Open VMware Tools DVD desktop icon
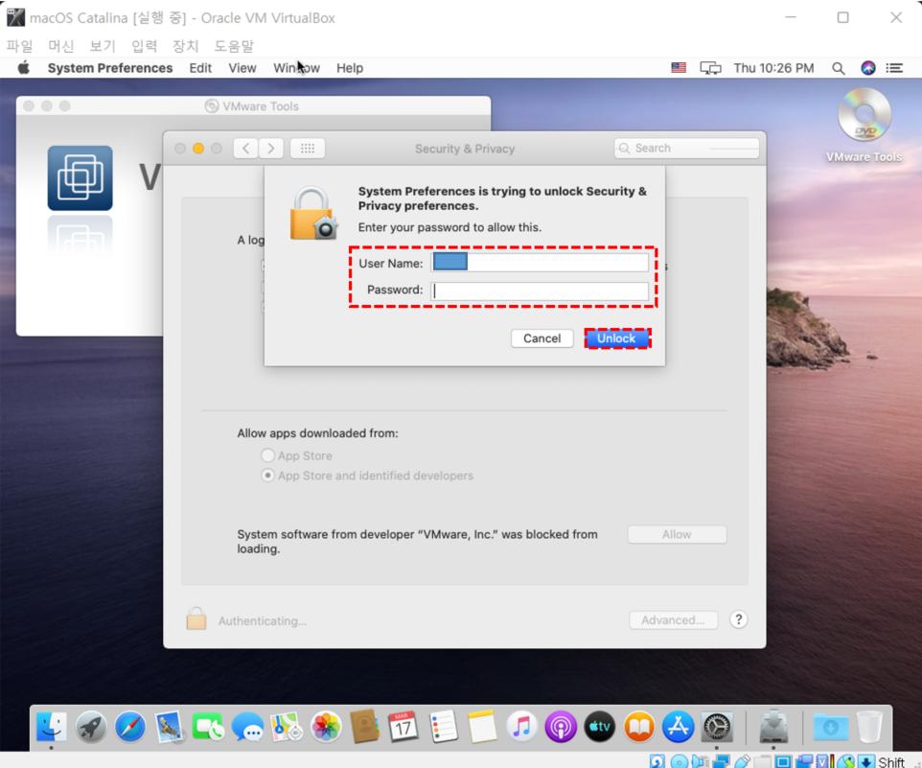 (864, 126)
